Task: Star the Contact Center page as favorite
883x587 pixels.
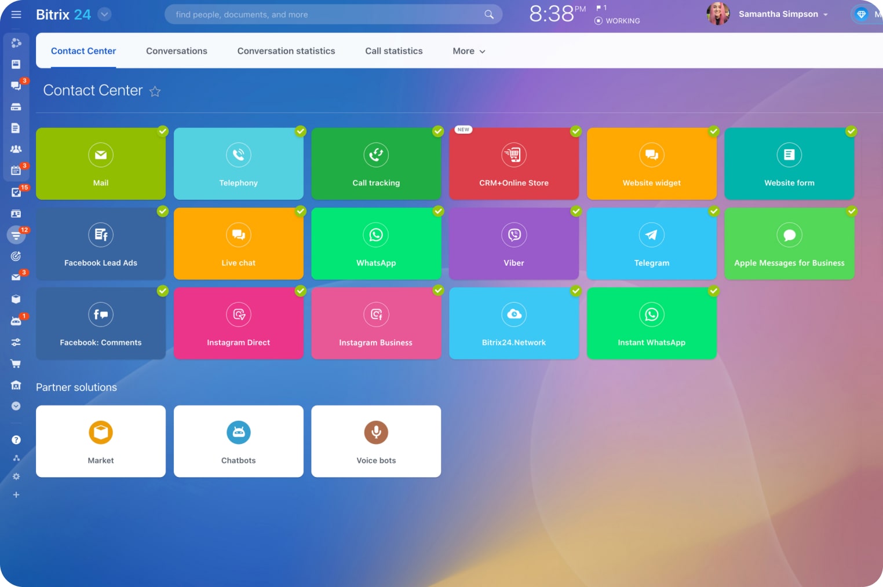Action: pyautogui.click(x=155, y=91)
